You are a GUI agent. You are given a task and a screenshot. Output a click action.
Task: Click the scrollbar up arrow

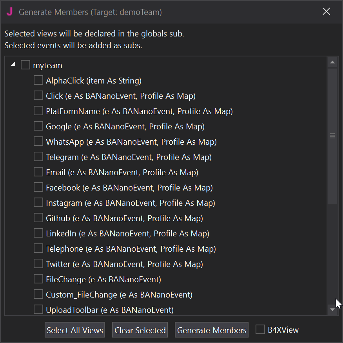(x=332, y=62)
